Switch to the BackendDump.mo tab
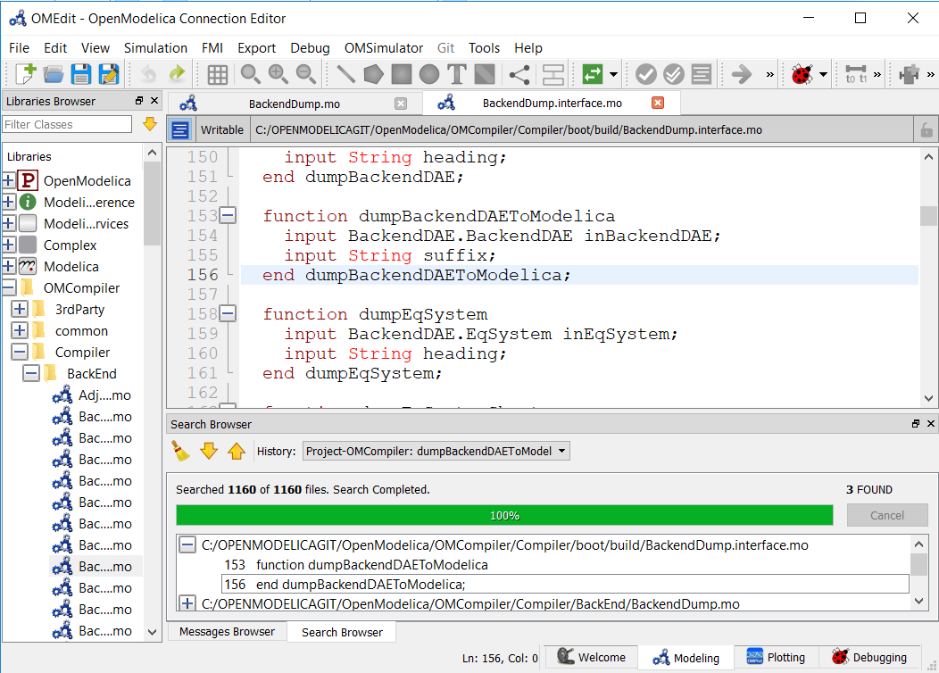The image size is (939, 673). click(294, 104)
